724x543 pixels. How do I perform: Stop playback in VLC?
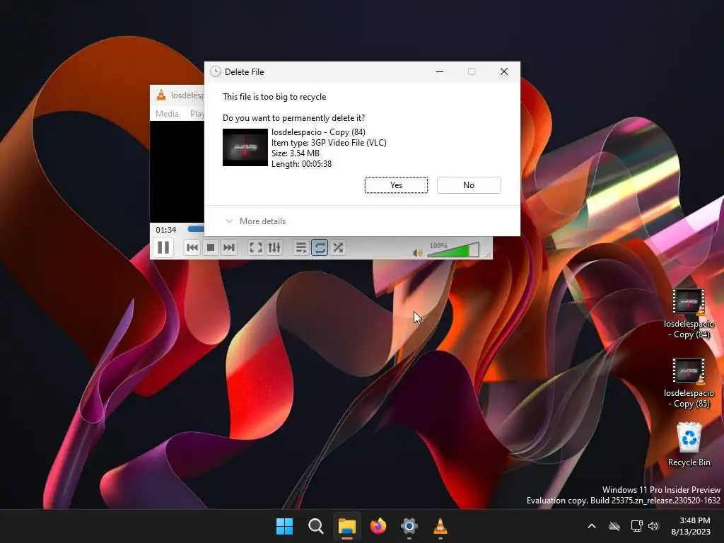coord(211,248)
